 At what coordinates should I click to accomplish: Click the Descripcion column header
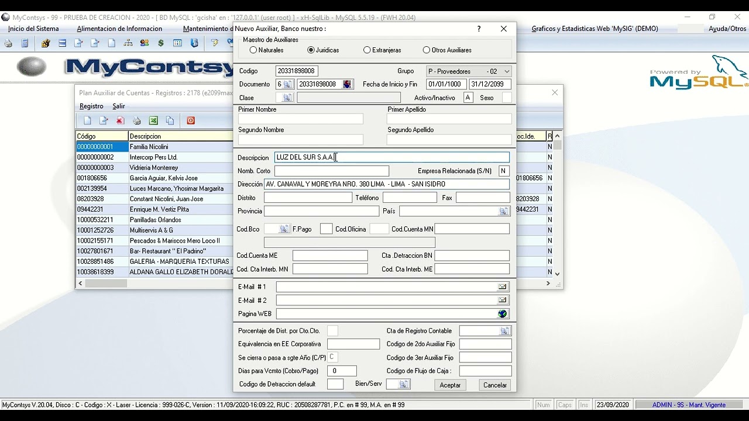pos(181,136)
